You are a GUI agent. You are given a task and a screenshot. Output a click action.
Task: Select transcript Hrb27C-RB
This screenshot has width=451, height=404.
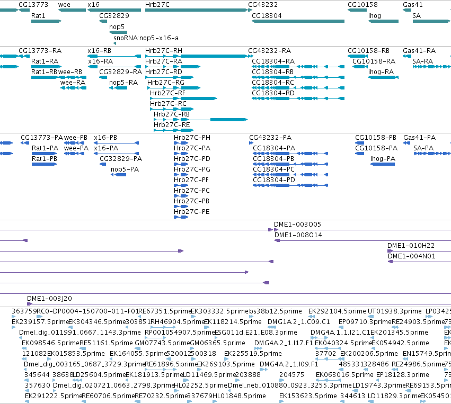[x=201, y=120]
